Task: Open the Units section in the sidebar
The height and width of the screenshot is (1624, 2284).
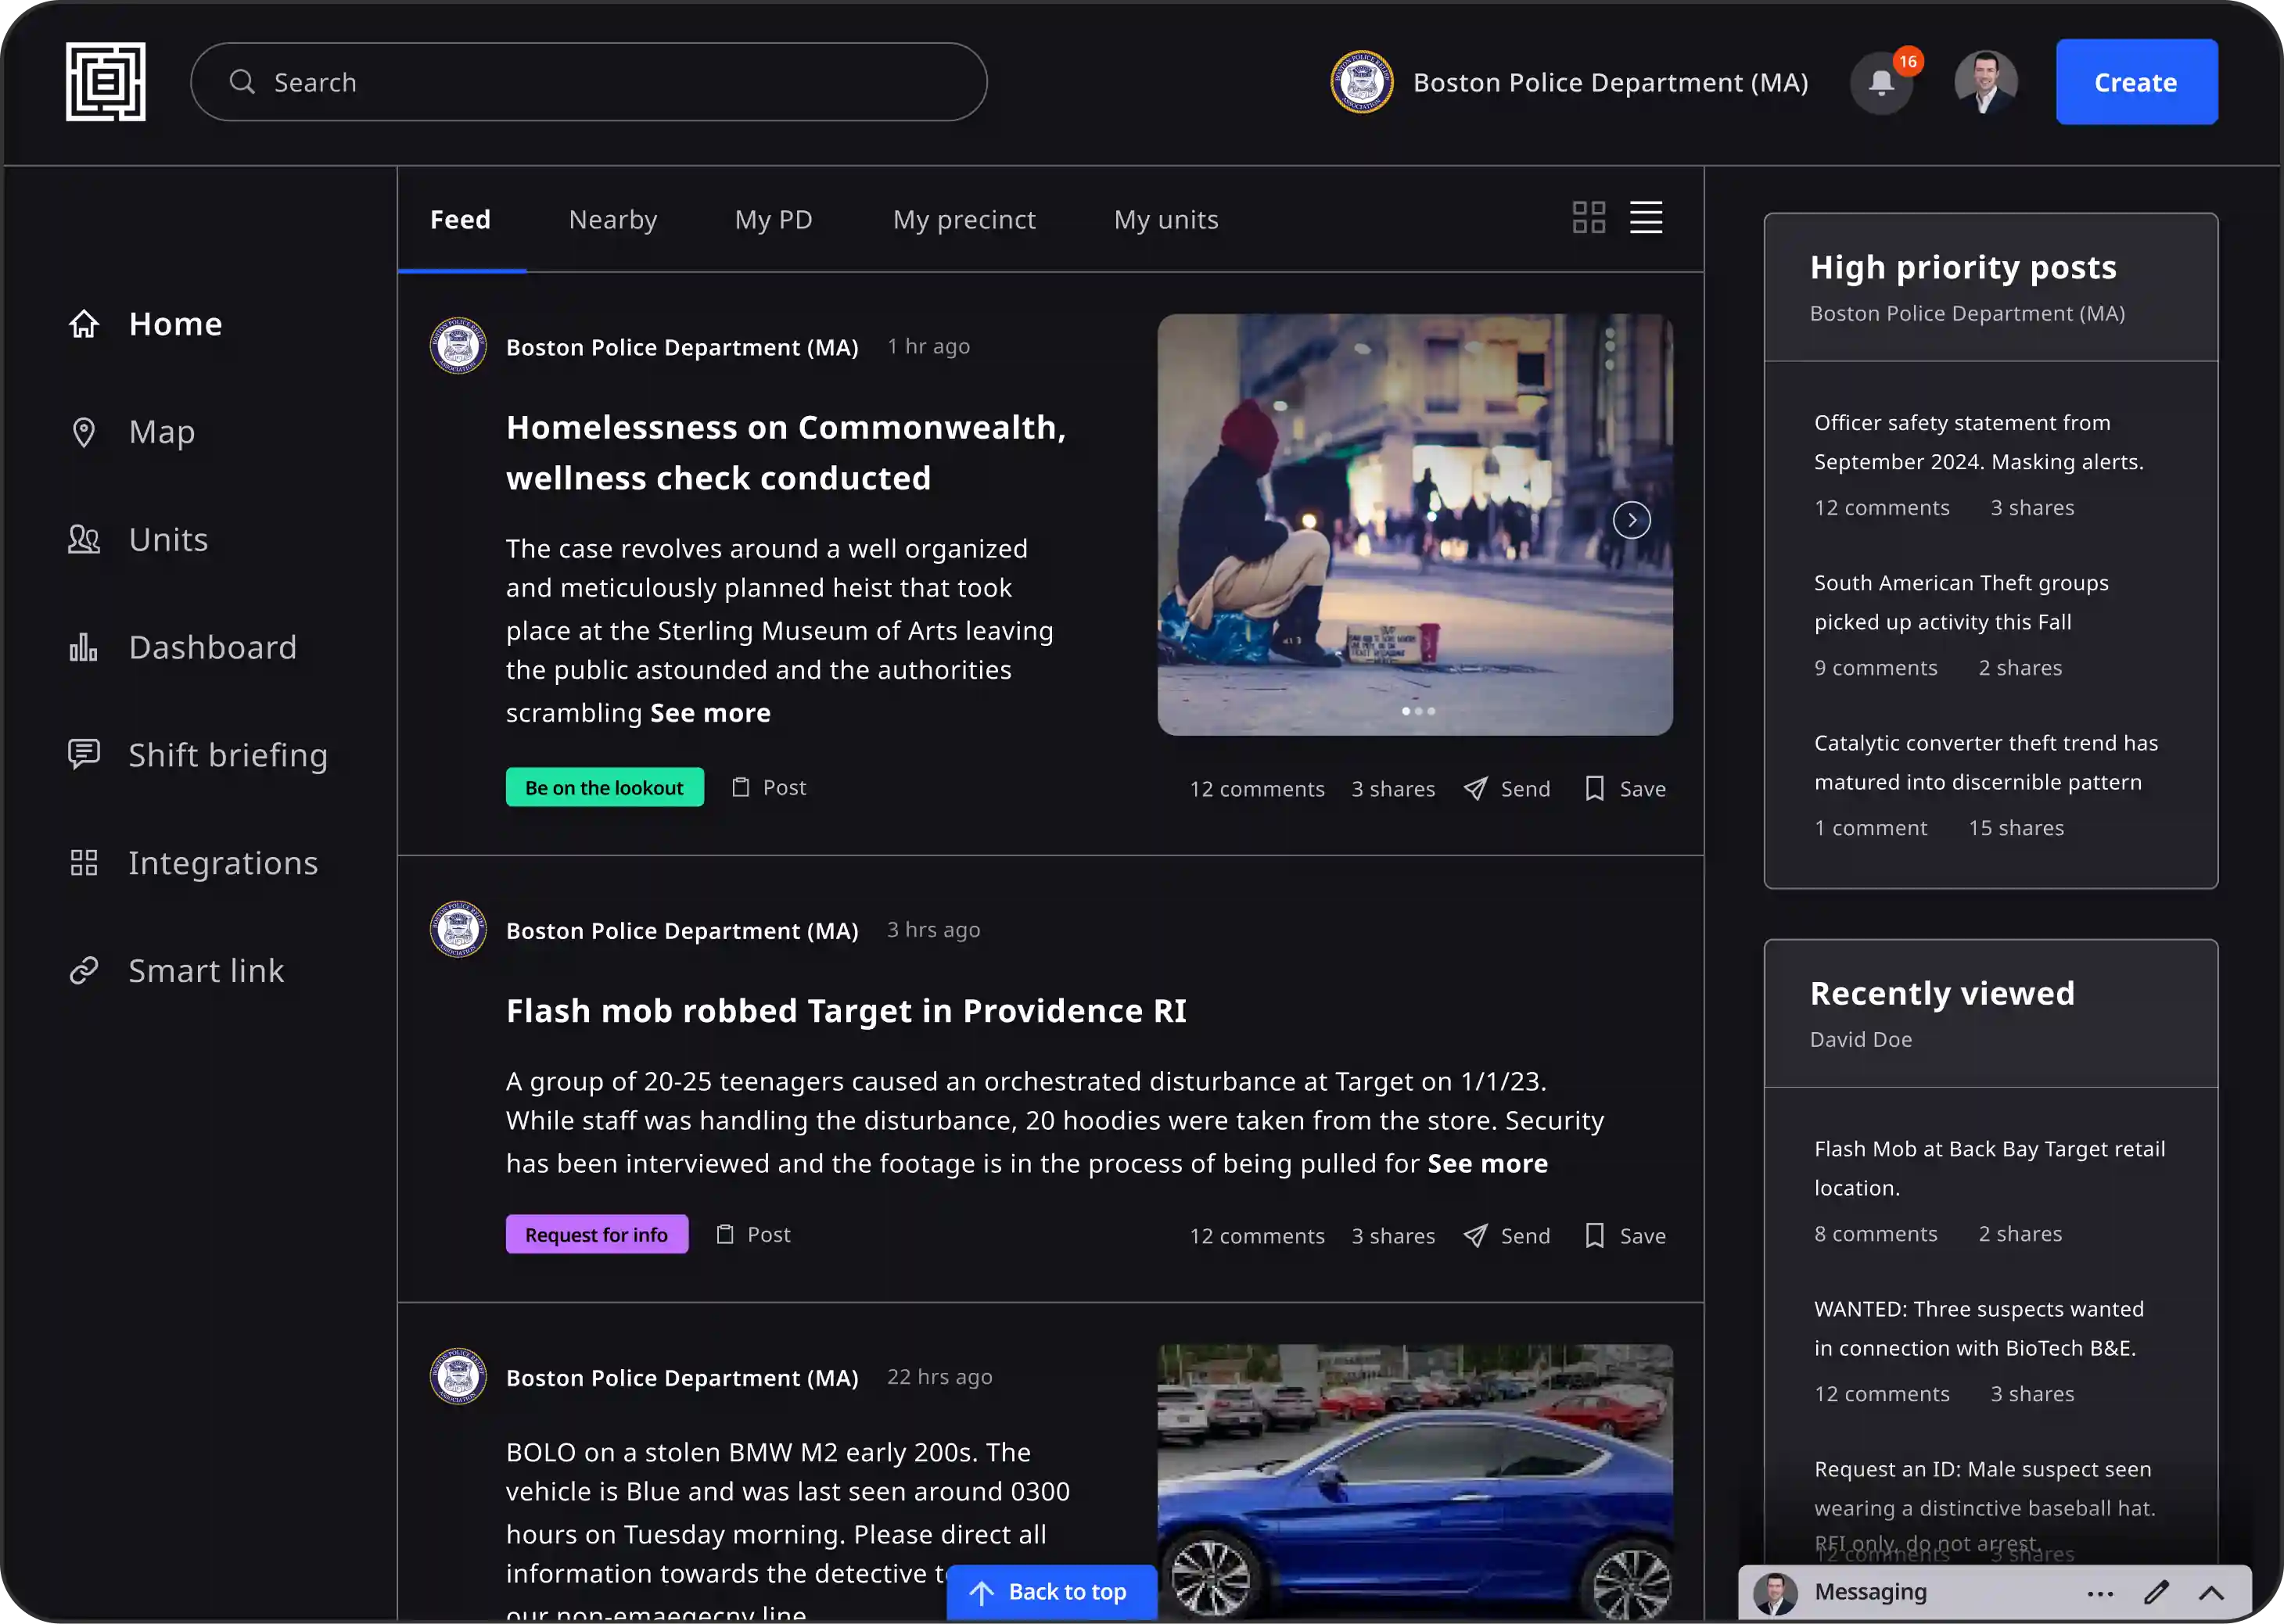Action: [x=168, y=539]
